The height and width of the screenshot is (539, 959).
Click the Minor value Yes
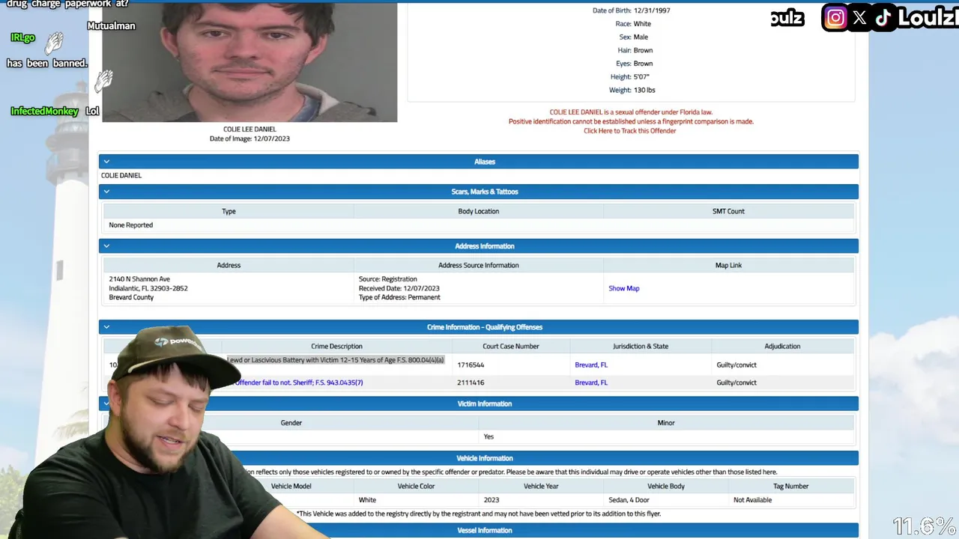pos(488,436)
